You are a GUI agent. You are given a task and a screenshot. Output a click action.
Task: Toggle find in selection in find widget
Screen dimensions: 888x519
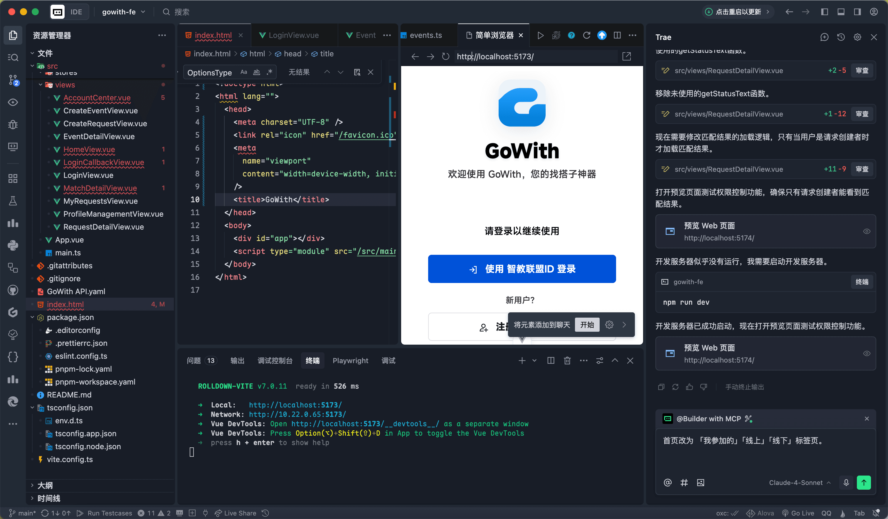click(357, 72)
